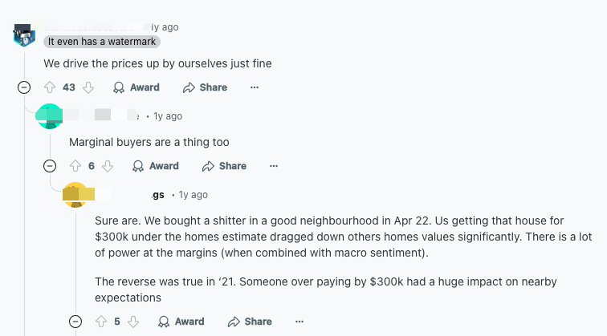Collapse the 'Marginal buyers' reply thread

click(x=50, y=166)
